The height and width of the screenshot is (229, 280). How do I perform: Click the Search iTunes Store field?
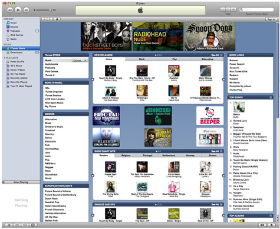point(256,9)
